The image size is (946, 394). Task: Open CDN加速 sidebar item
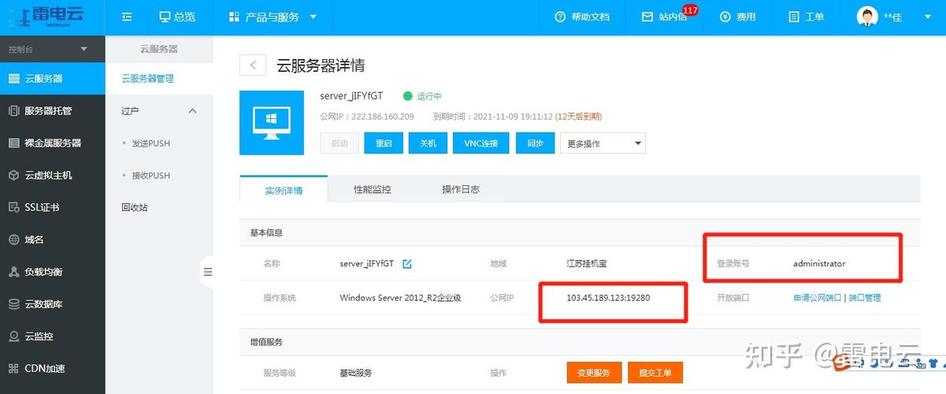click(x=52, y=369)
